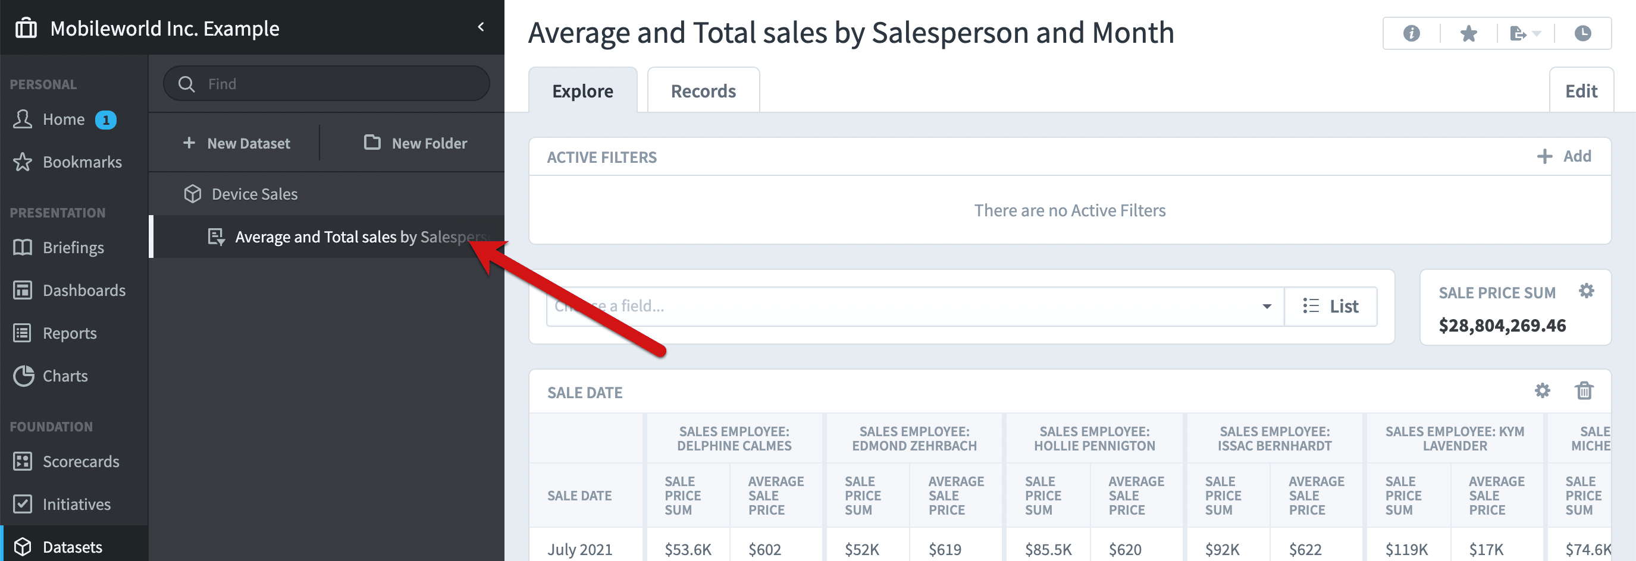Viewport: 1636px width, 561px height.
Task: Collapse the sidebar using the chevron
Action: pos(481,27)
